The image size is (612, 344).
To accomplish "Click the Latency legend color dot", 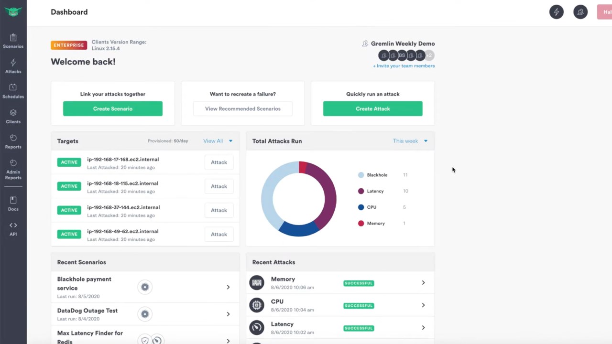I will (x=361, y=191).
